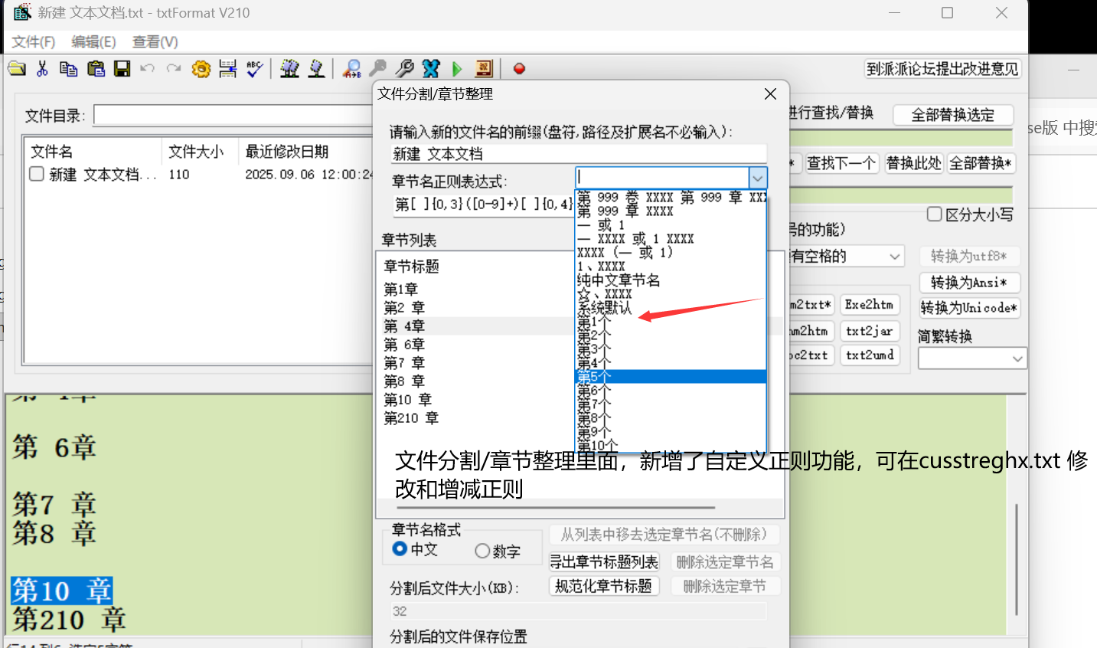Open the 查看(V) menu
The width and height of the screenshot is (1097, 648).
[x=155, y=42]
